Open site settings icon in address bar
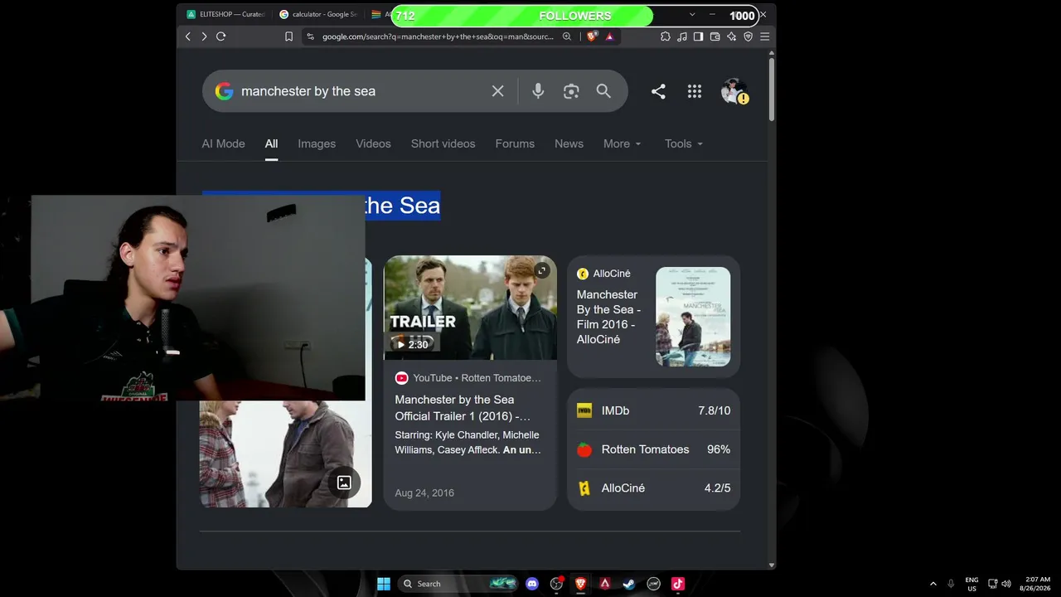Screen dimensions: 1061x597 tap(311, 36)
